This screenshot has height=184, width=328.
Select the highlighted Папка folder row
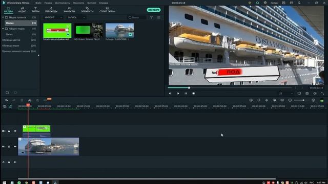click(x=20, y=23)
